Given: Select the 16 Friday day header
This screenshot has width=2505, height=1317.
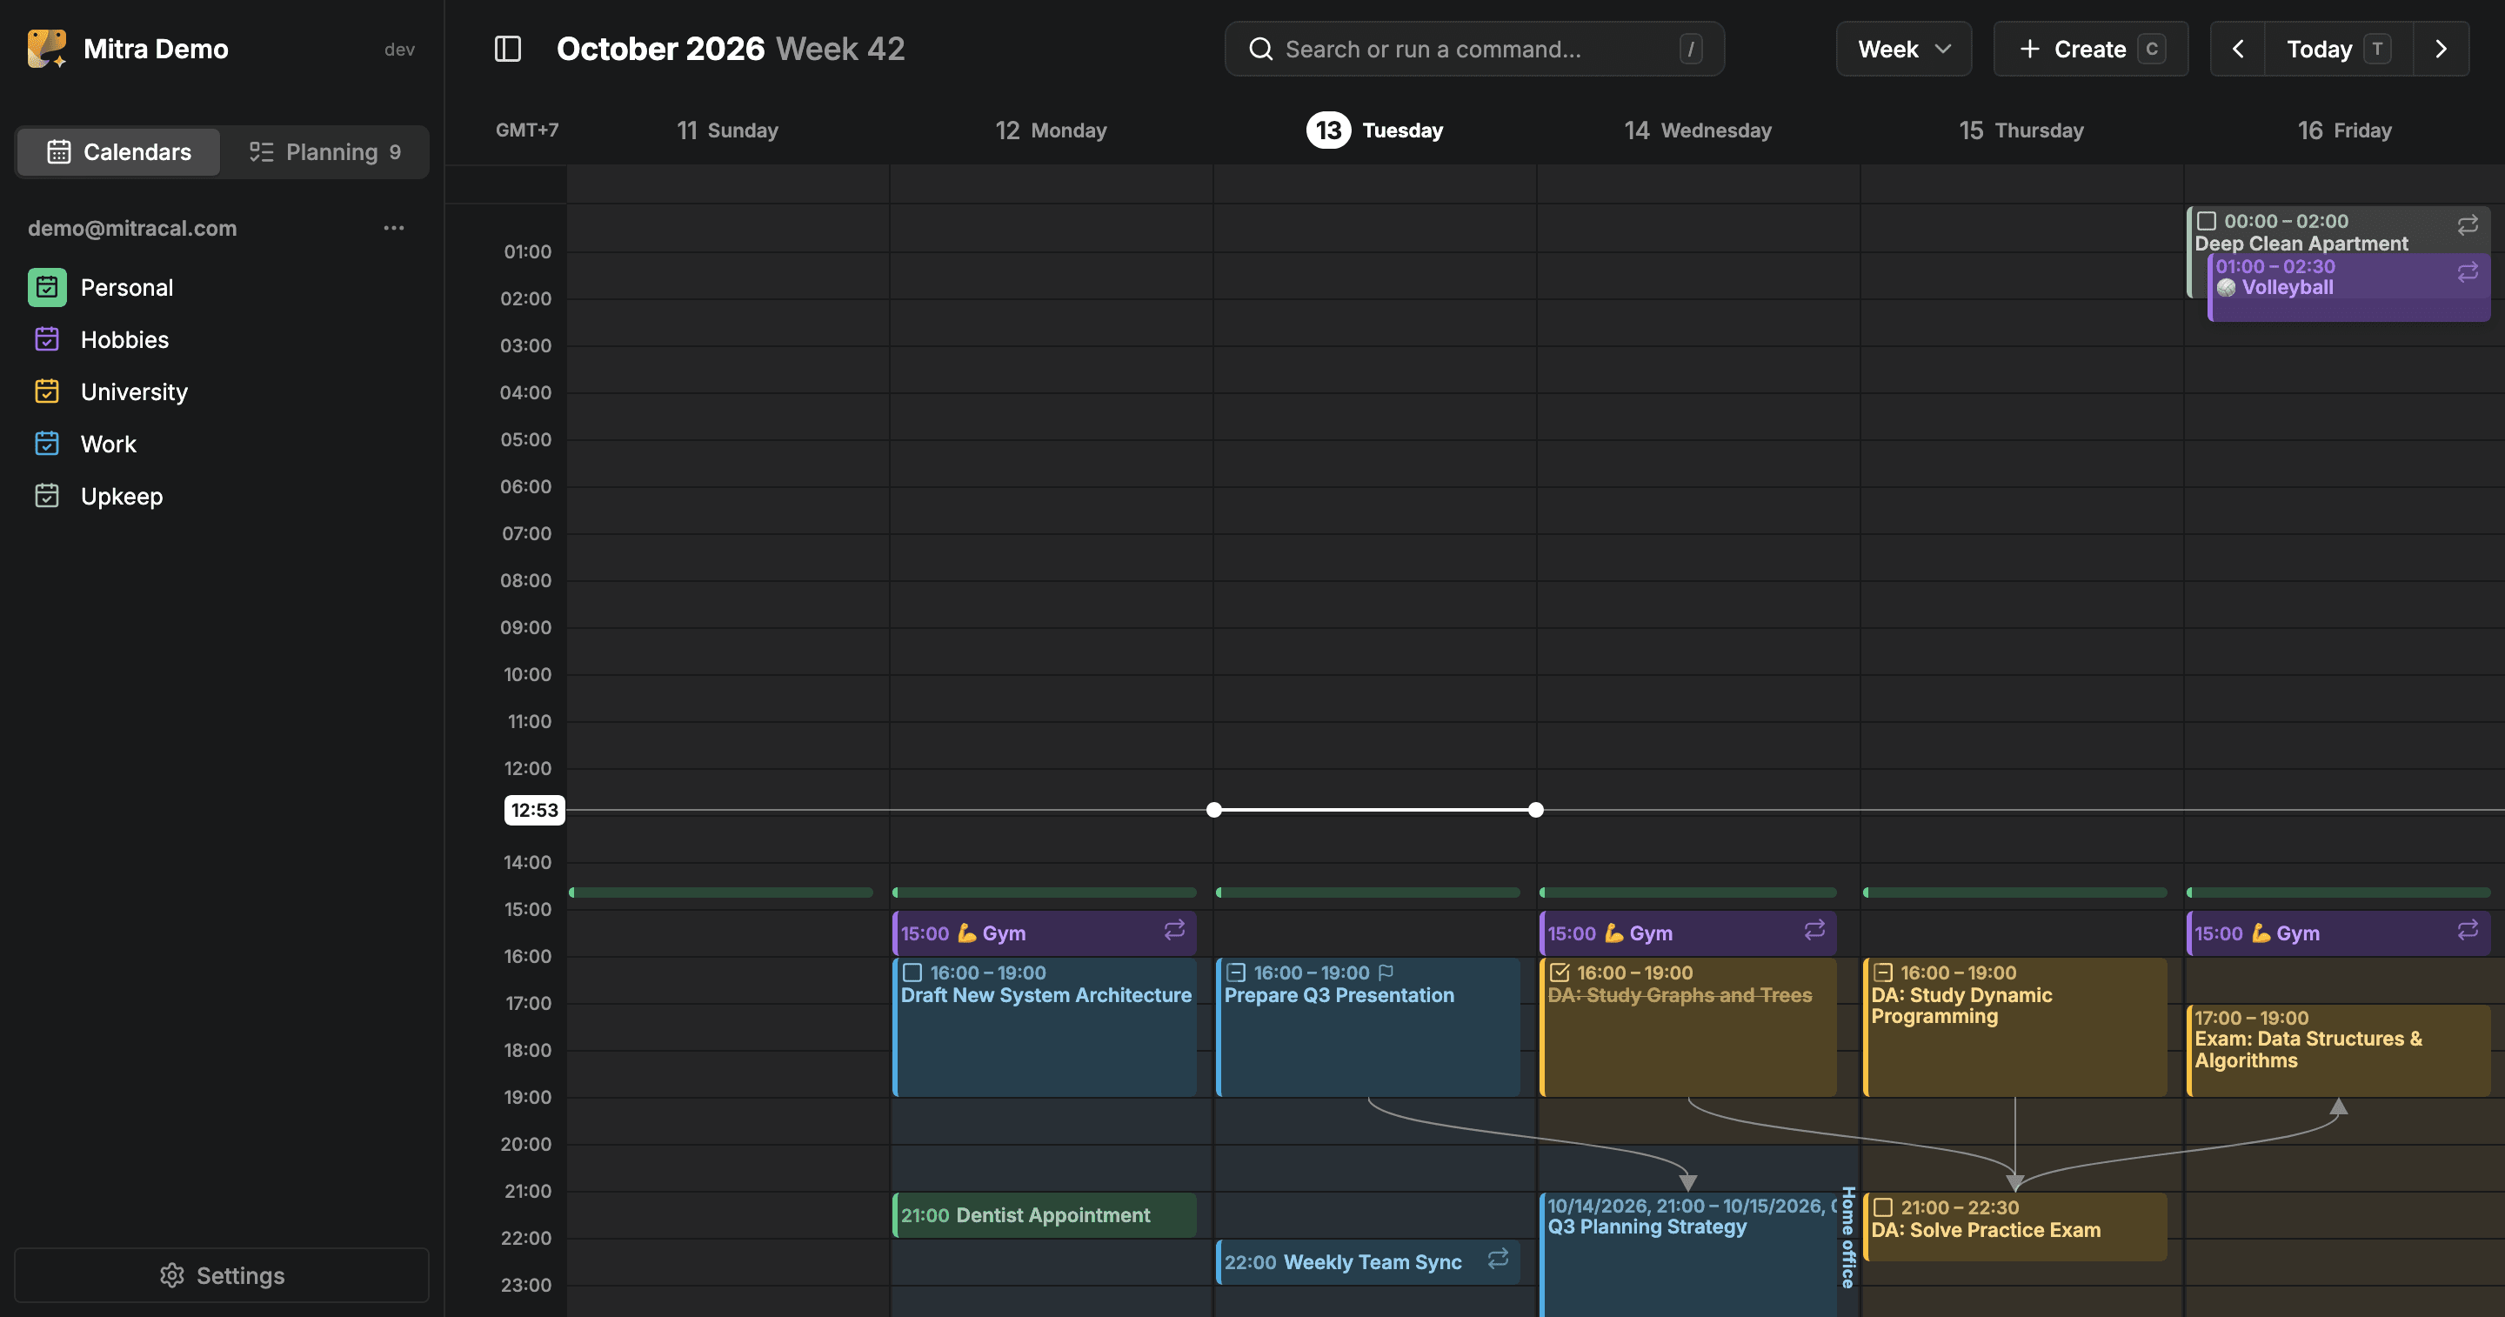Looking at the screenshot, I should [x=2343, y=130].
